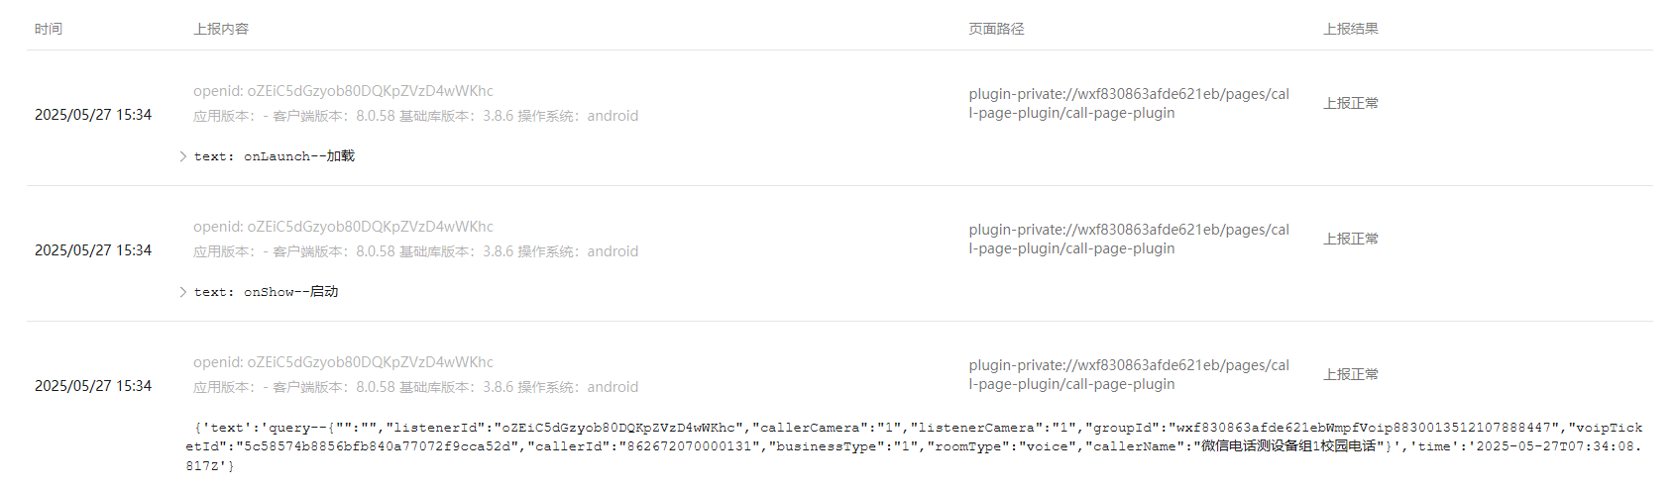Viewport: 1675px width, 488px height.
Task: Click the 页面路径 column header
Action: (x=996, y=29)
